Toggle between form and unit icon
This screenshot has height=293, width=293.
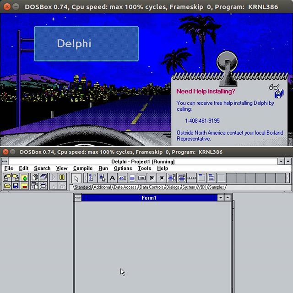pos(35,186)
